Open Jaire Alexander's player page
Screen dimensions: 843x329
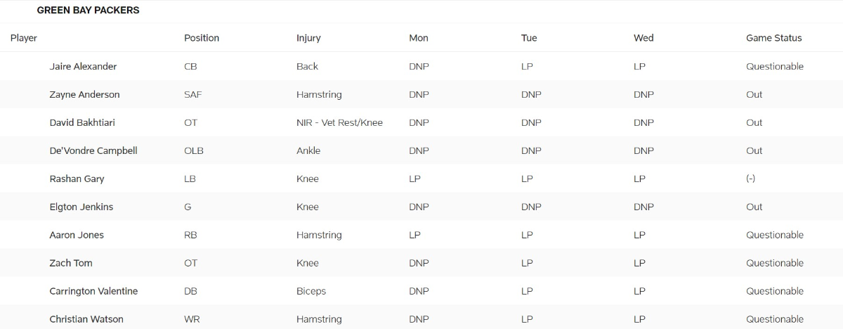pos(83,66)
